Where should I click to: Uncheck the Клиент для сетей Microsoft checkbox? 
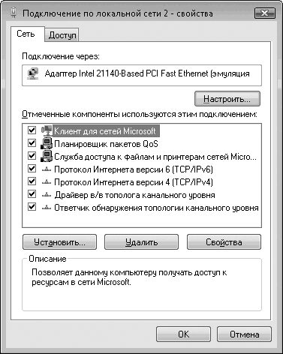32,130
